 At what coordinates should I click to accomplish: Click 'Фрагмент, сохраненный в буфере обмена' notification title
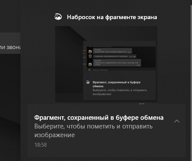click(x=99, y=118)
